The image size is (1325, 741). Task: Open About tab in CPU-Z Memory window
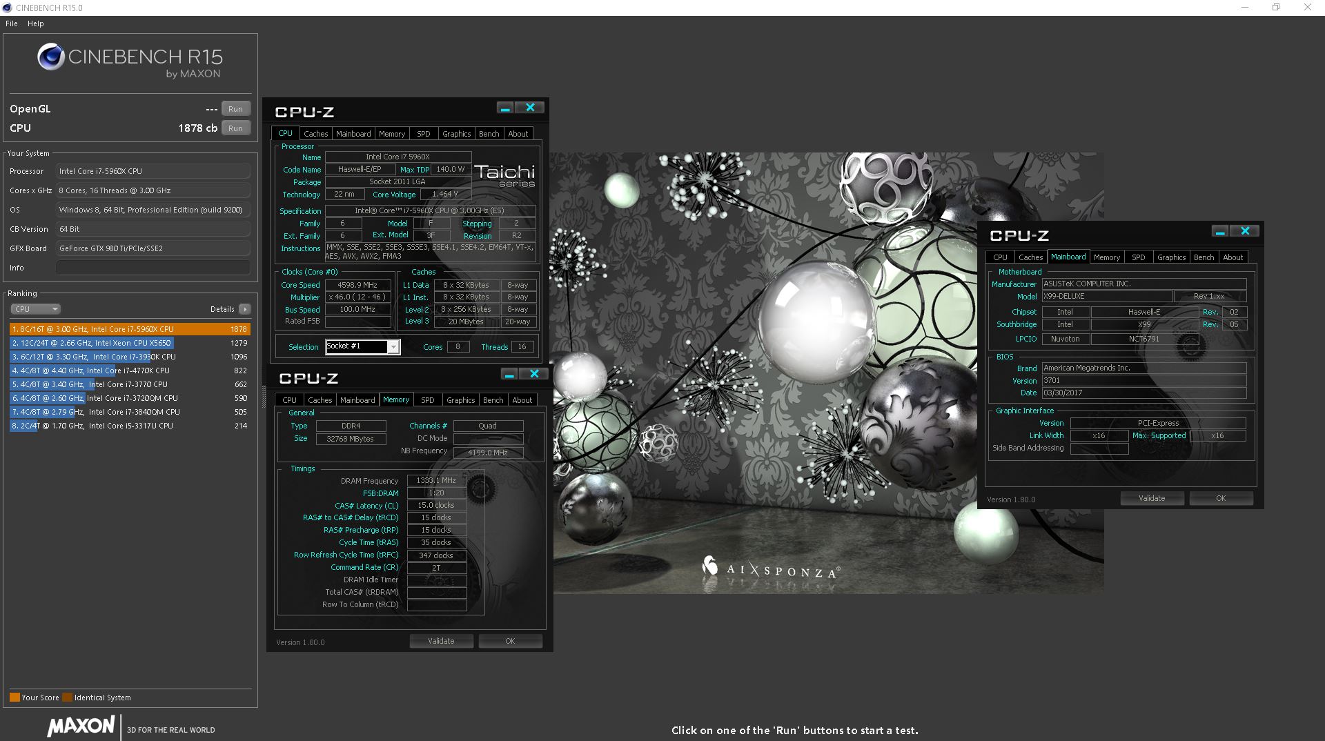(x=522, y=400)
